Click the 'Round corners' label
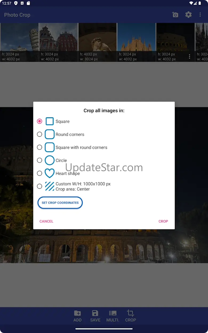208x333 pixels. (x=70, y=134)
